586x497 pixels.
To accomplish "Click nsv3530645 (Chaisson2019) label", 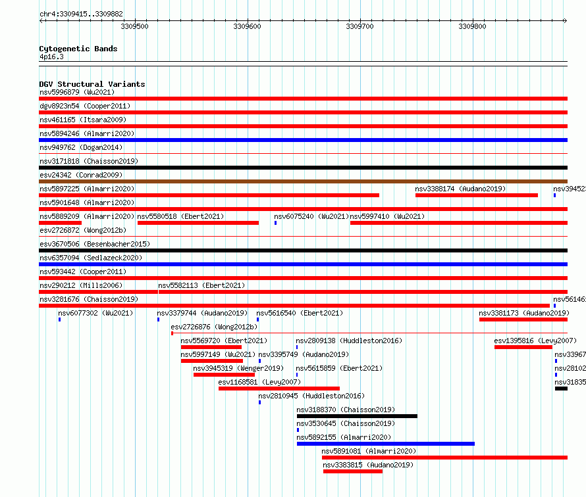I will [x=346, y=423].
